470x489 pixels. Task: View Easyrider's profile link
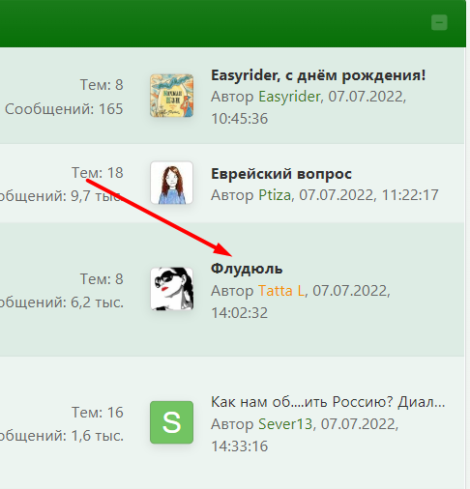(x=289, y=97)
